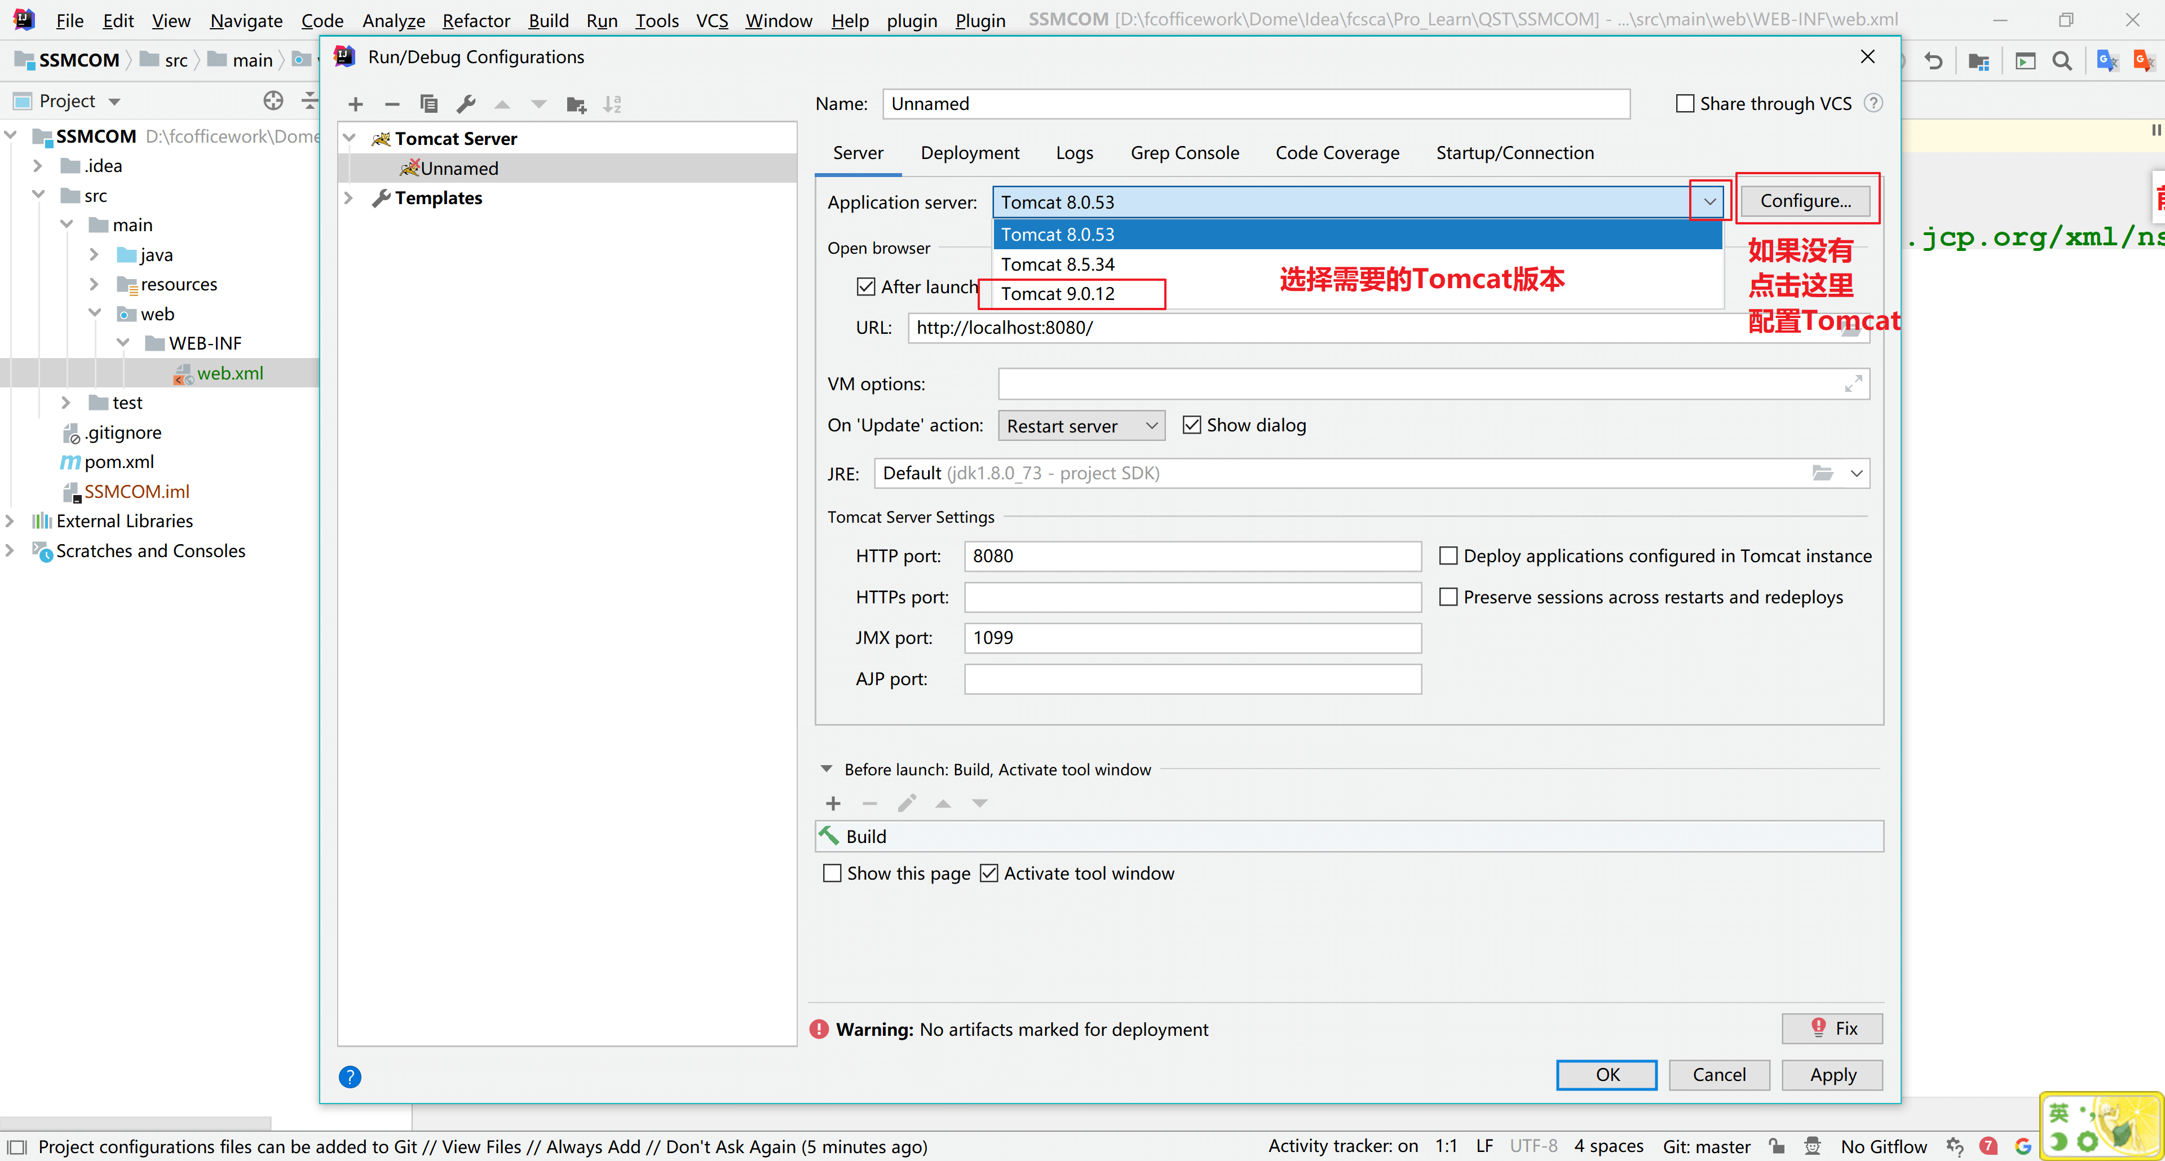The height and width of the screenshot is (1161, 2165).
Task: Click the HTTP port input field
Action: point(1192,557)
